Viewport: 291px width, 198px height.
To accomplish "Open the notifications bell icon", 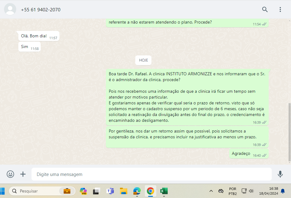I will pyautogui.click(x=283, y=191).
